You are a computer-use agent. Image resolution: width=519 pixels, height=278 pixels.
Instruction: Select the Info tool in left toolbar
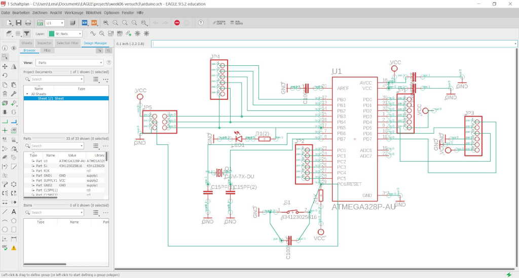point(5,48)
